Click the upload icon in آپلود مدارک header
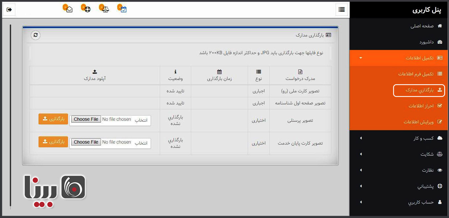The width and height of the screenshot is (449, 218). (x=94, y=71)
